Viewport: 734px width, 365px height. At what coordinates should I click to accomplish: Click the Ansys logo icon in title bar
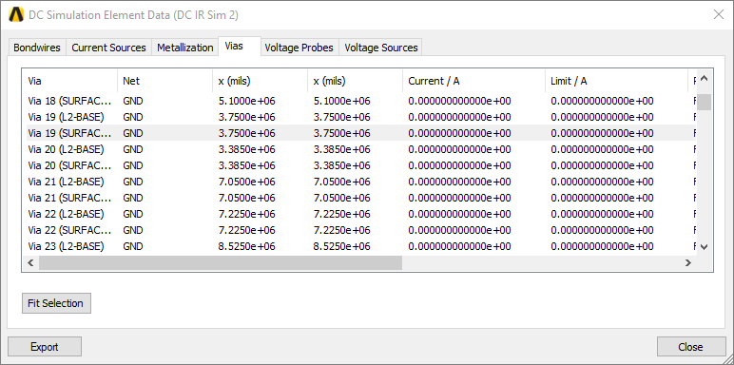[x=16, y=15]
